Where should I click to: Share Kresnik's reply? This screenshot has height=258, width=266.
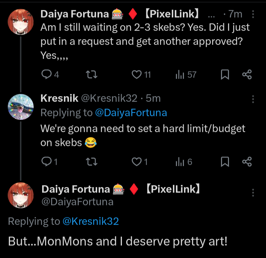point(247,162)
